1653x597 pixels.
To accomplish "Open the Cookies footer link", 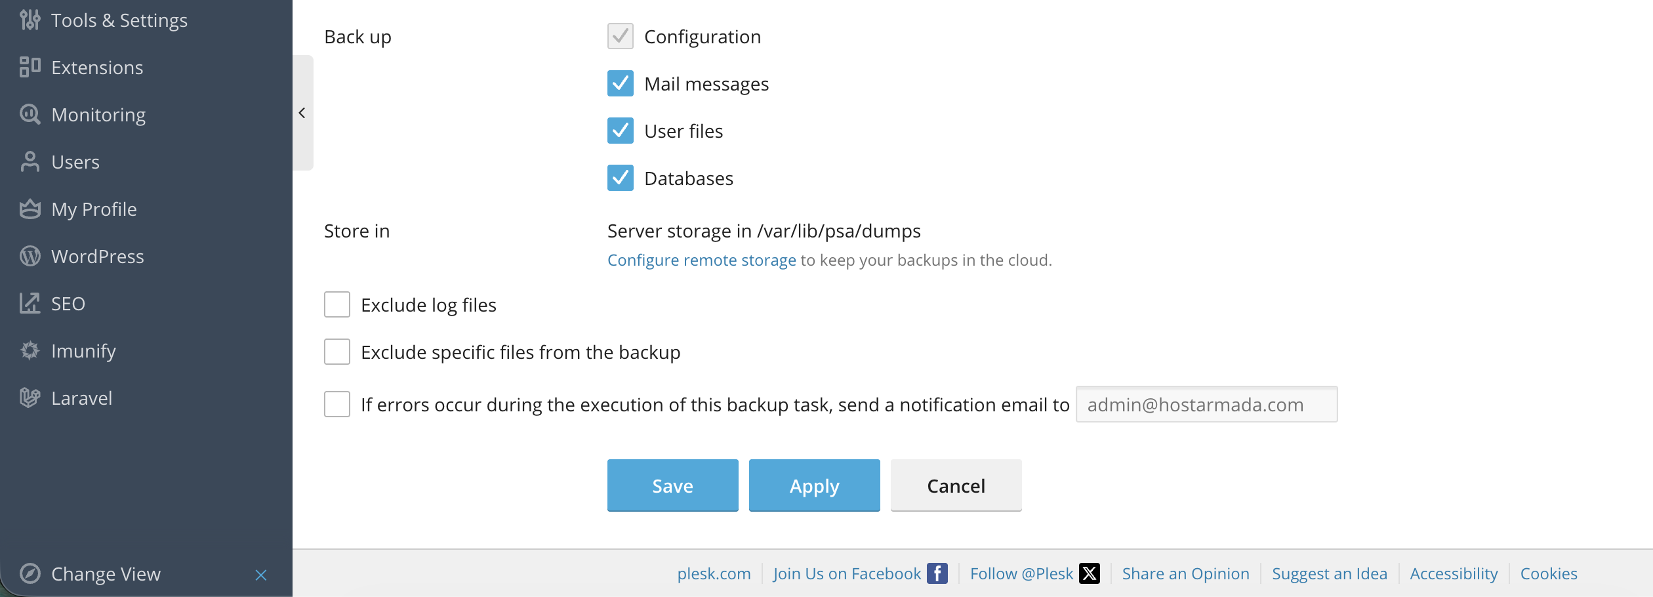I will click(1549, 574).
